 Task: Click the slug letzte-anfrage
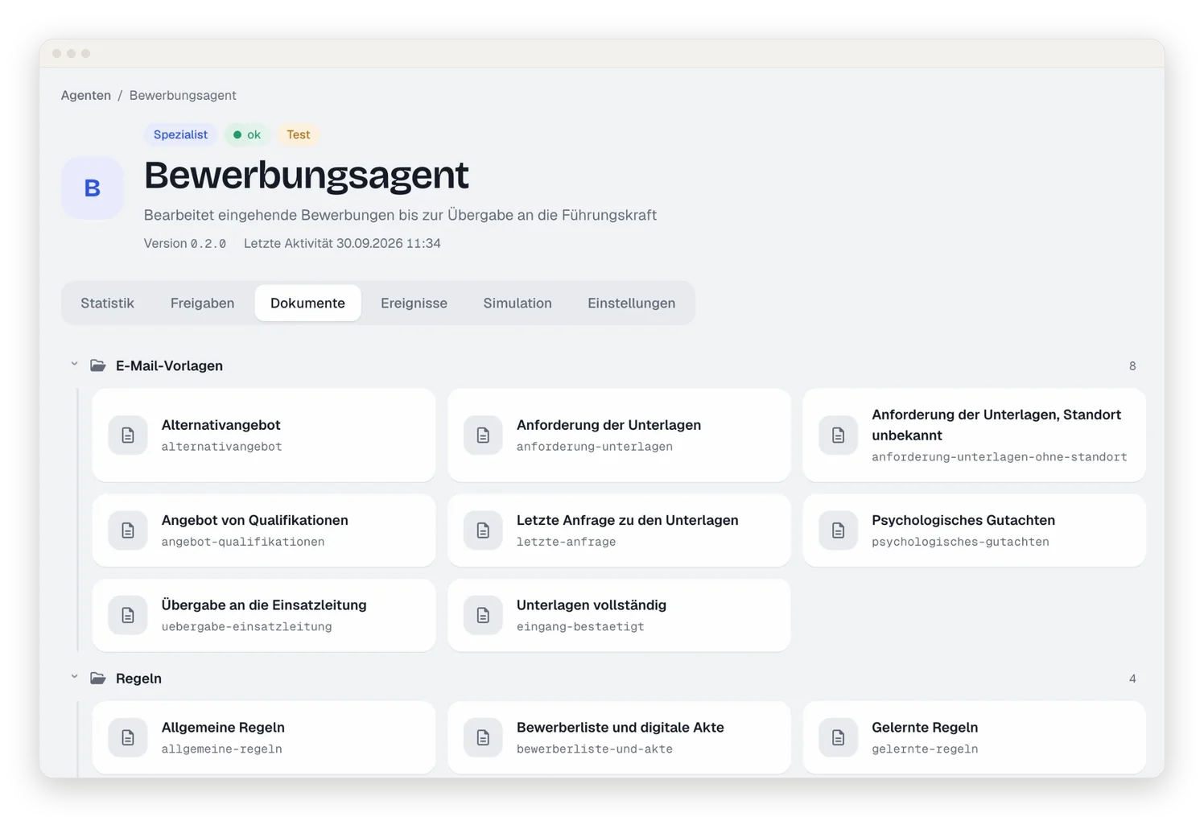566,542
